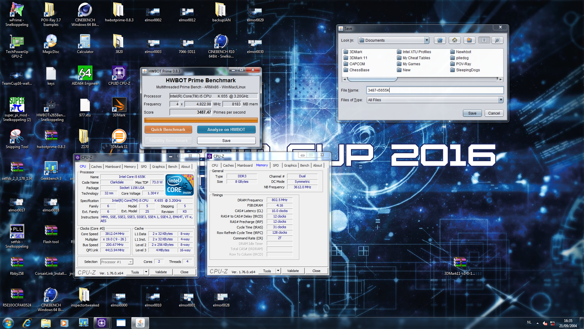Click the Java app taskbar button
This screenshot has height=329, width=584.
[x=140, y=323]
